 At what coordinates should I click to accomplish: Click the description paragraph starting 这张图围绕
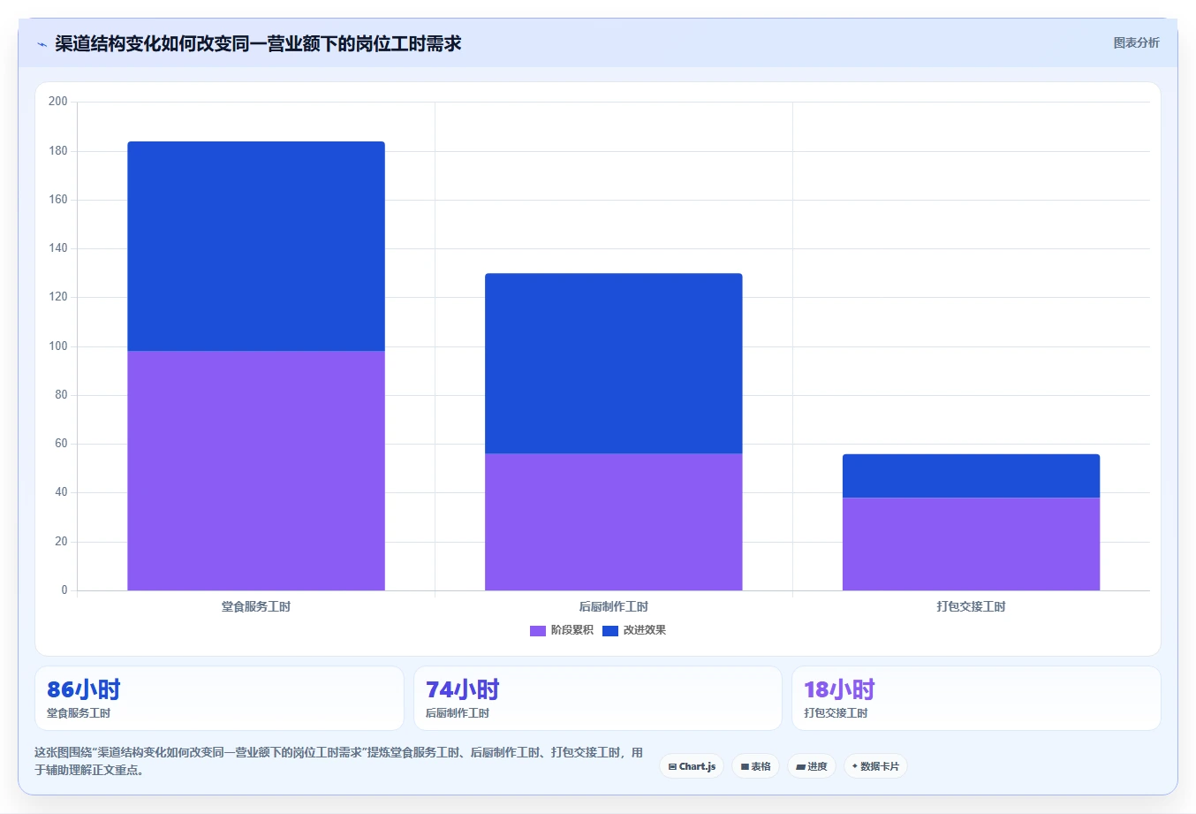pos(339,761)
